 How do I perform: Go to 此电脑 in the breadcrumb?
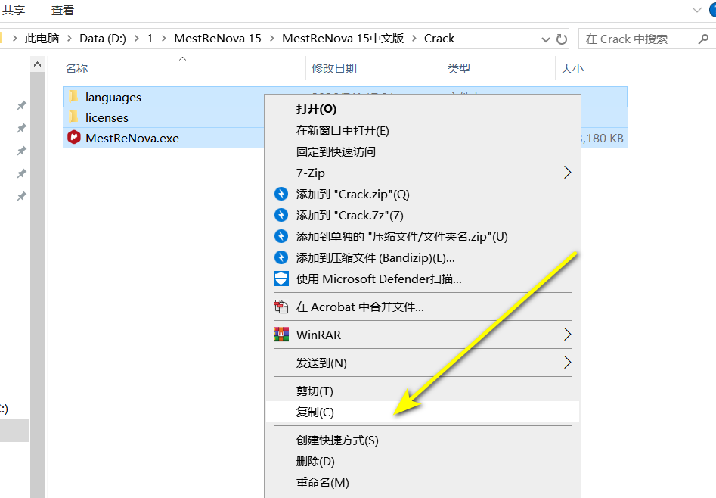(x=42, y=39)
